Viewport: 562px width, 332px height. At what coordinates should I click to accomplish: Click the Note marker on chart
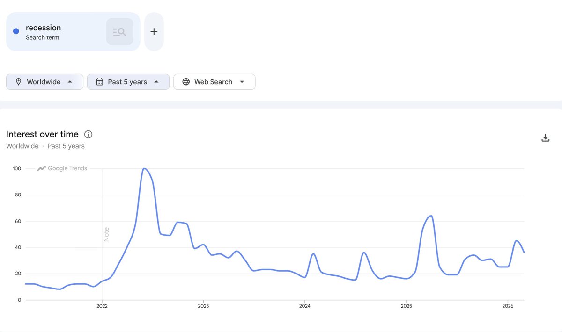coord(106,234)
